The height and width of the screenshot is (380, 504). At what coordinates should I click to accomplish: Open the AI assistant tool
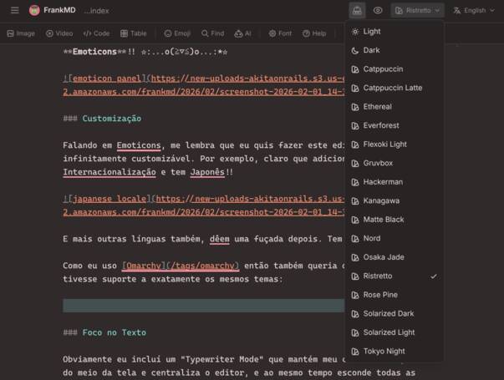pos(243,33)
